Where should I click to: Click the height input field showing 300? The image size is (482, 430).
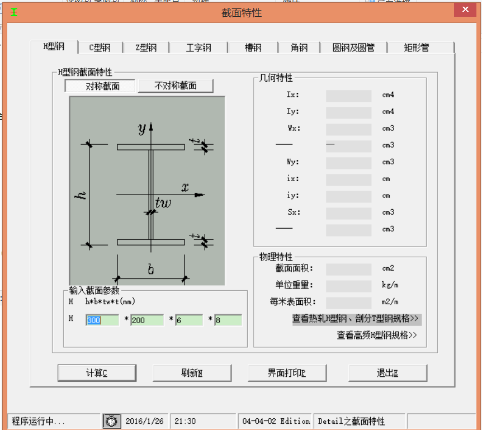(x=102, y=320)
